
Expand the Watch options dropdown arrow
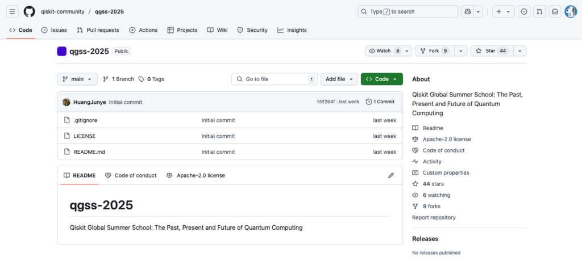[407, 51]
